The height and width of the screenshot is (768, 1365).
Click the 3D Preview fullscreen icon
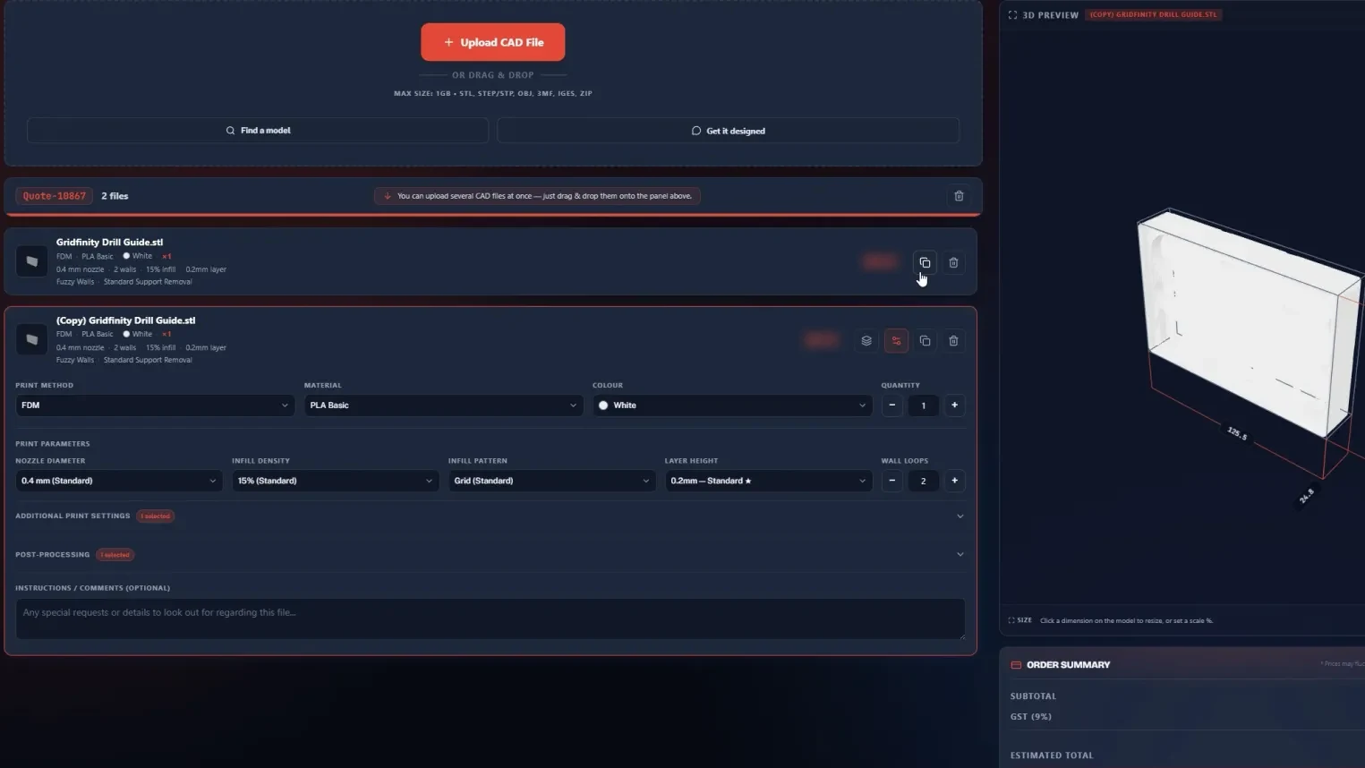pos(1012,15)
